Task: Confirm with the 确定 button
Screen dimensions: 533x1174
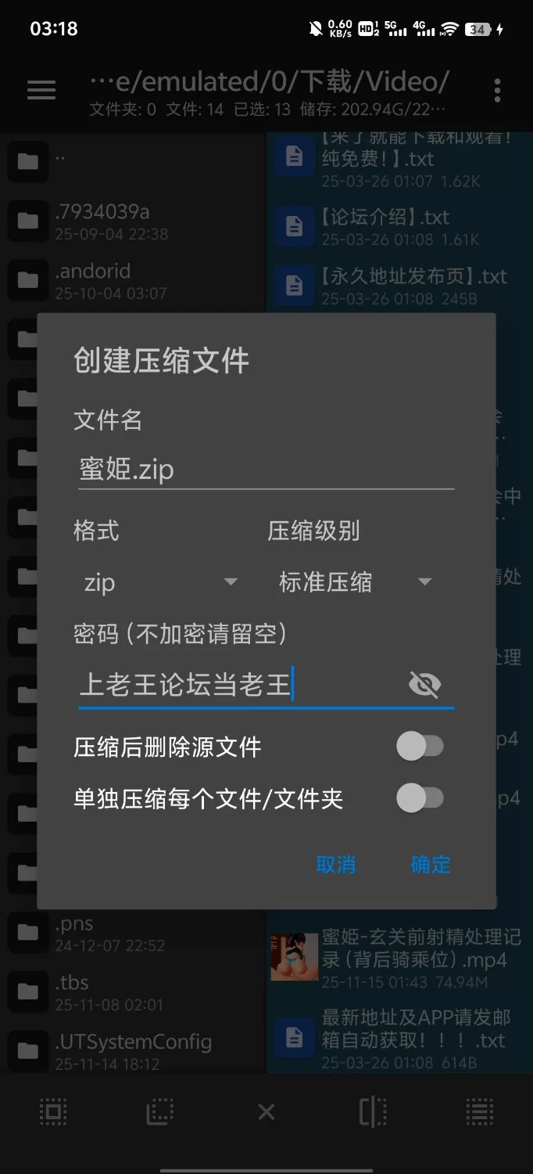Action: pos(431,864)
